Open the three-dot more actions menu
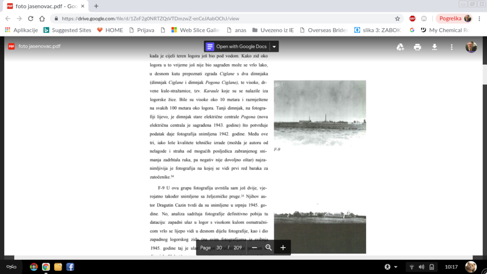487x274 pixels. [452, 47]
